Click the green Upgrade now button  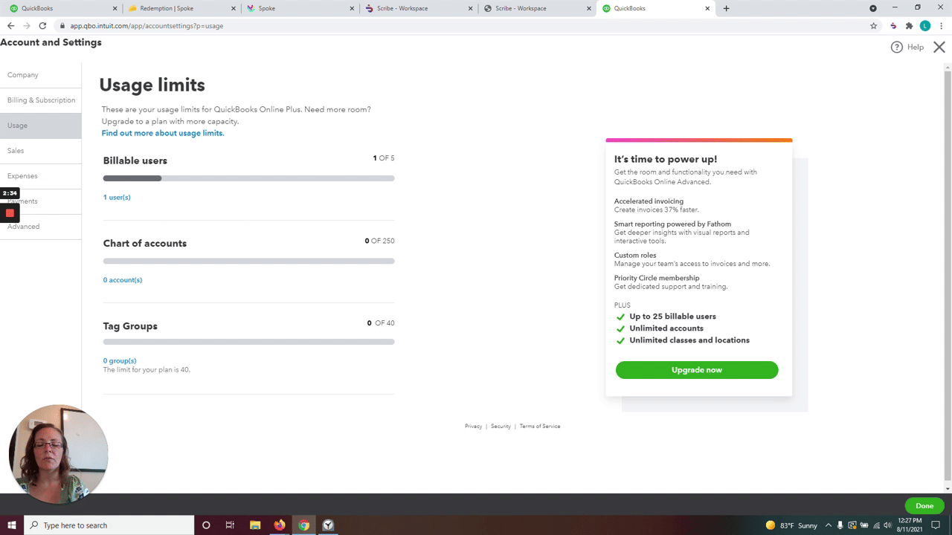coord(696,370)
